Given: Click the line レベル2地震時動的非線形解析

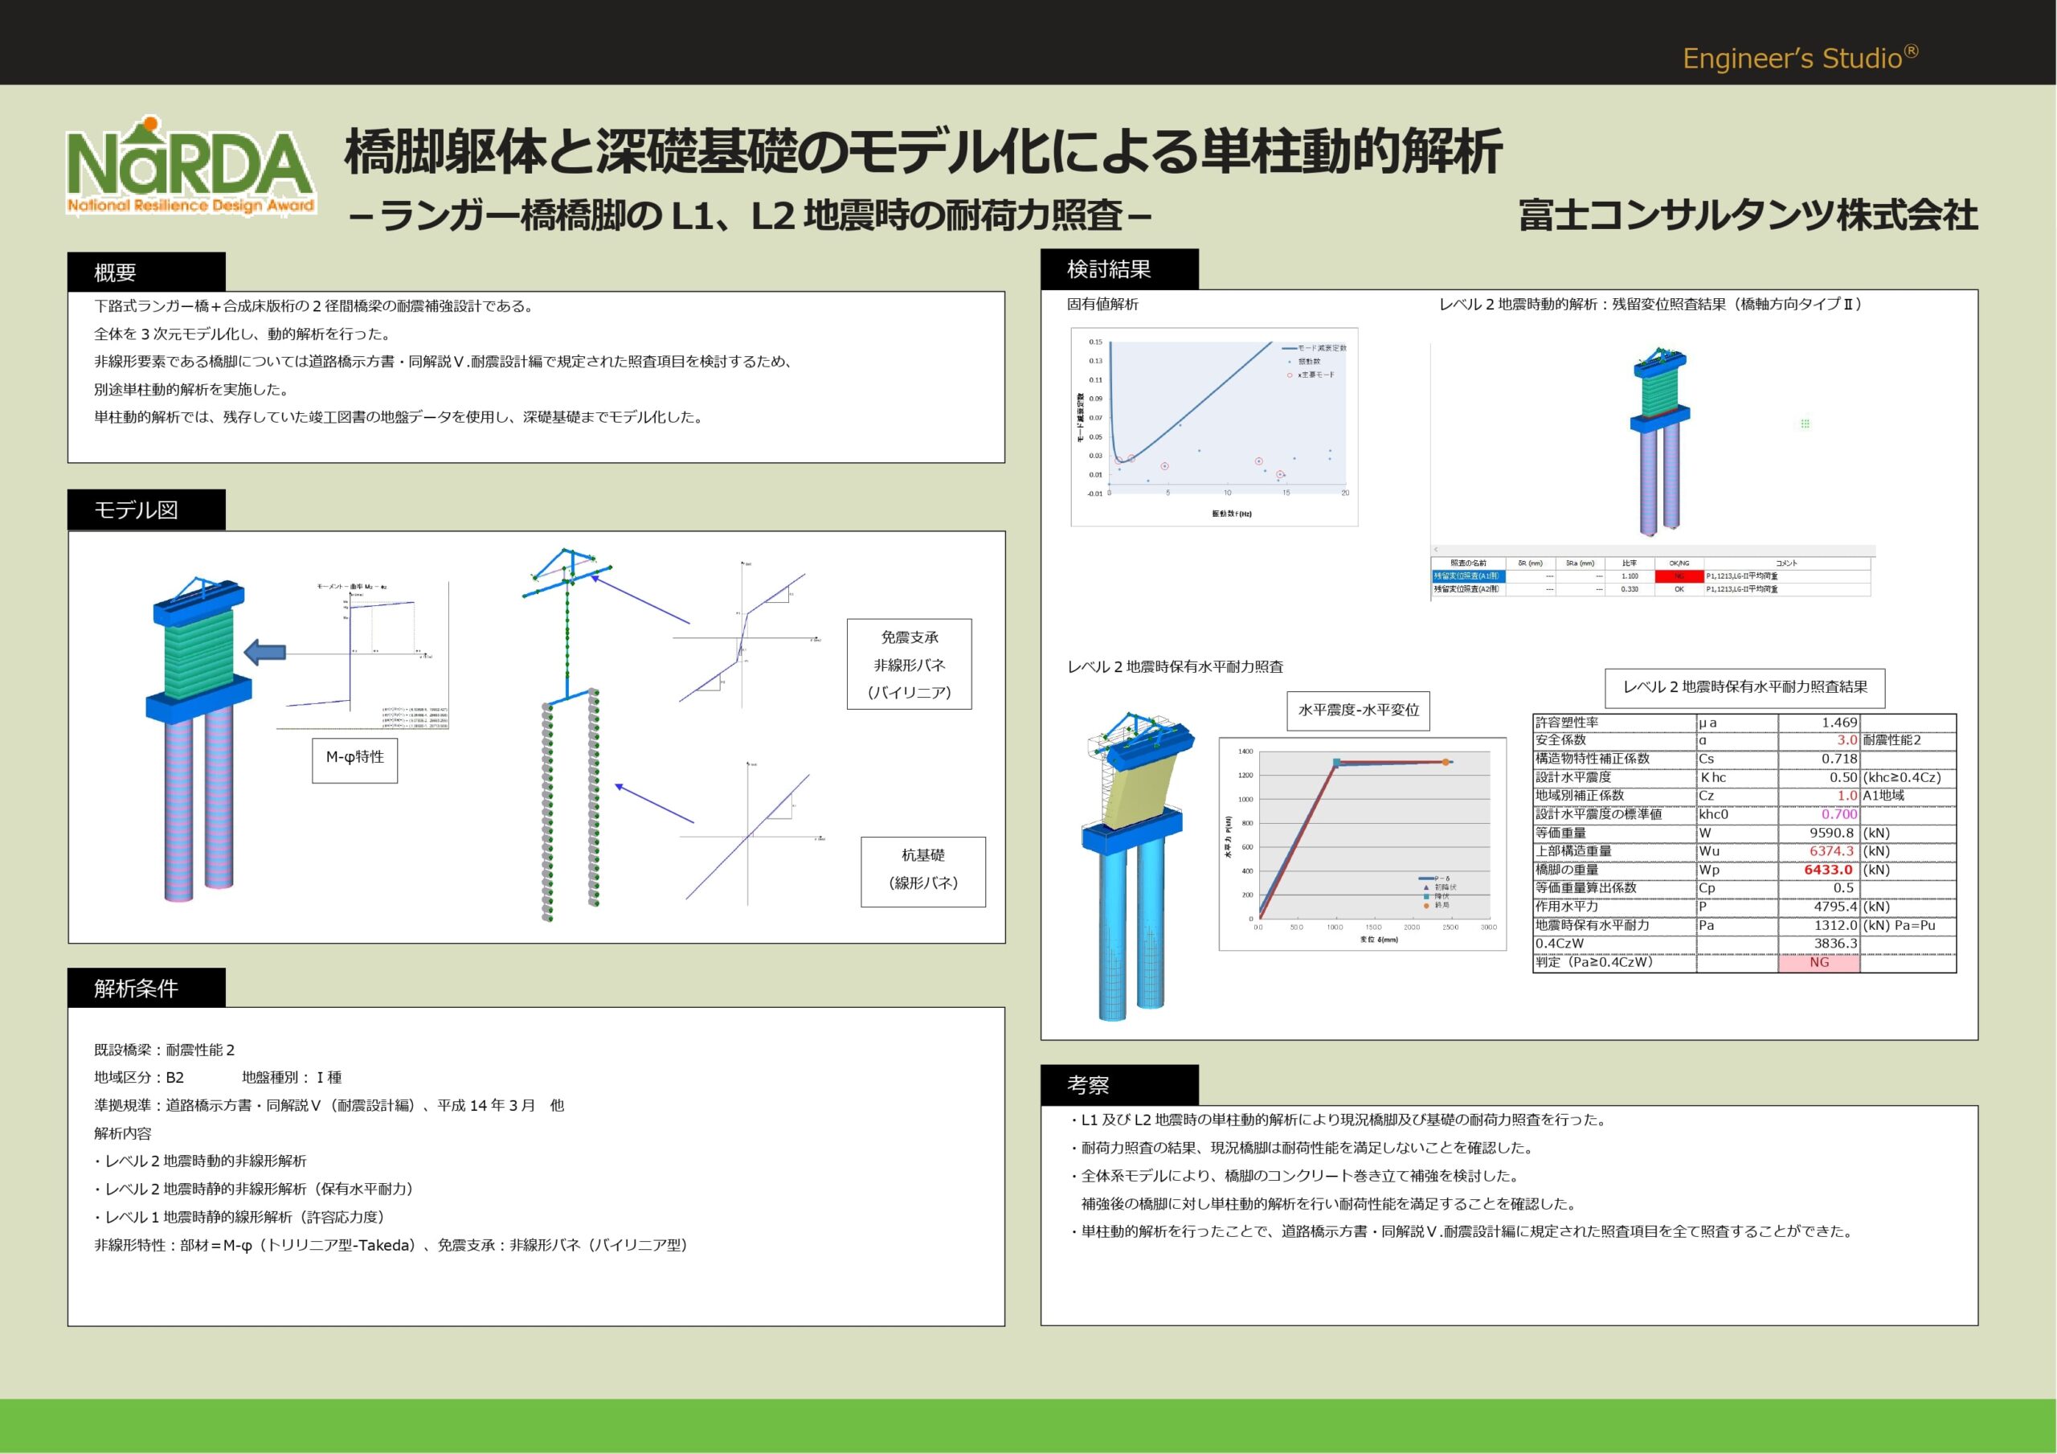Looking at the screenshot, I should click(x=201, y=1161).
